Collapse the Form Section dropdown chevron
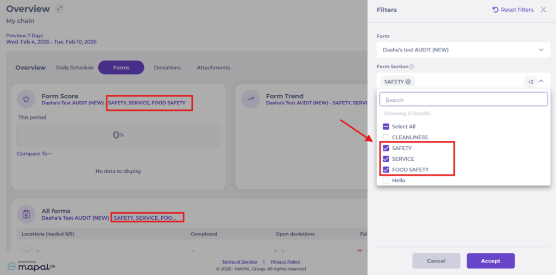Viewport: 556px width, 275px height. pos(541,81)
